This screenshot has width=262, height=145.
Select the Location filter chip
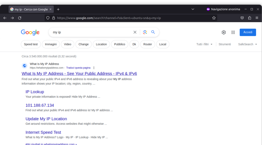[x=101, y=44]
